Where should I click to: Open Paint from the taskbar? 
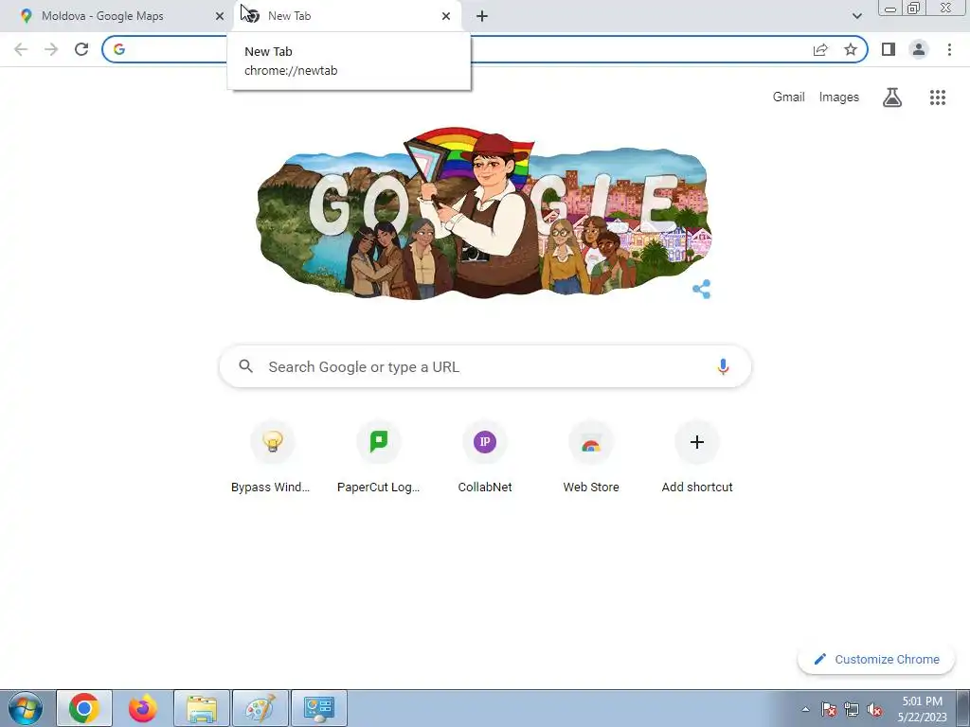click(260, 708)
